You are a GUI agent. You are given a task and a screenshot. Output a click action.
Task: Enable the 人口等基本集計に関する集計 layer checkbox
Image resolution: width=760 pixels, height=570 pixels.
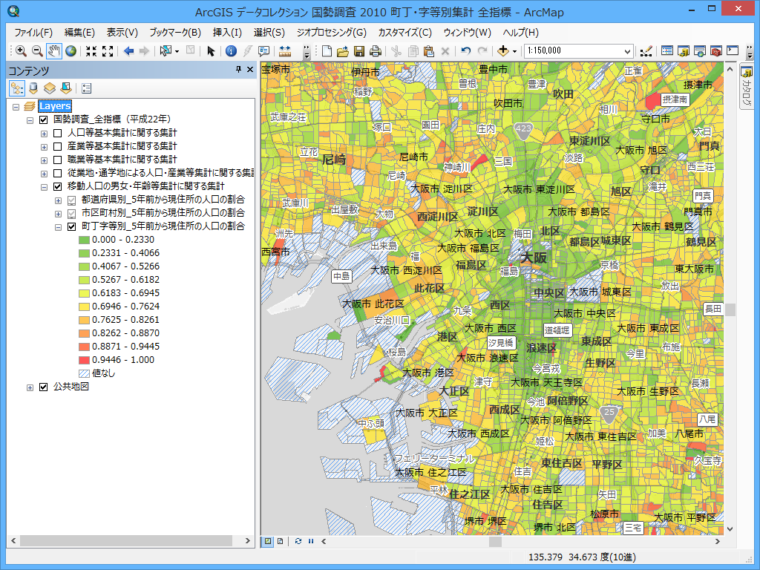coord(58,133)
